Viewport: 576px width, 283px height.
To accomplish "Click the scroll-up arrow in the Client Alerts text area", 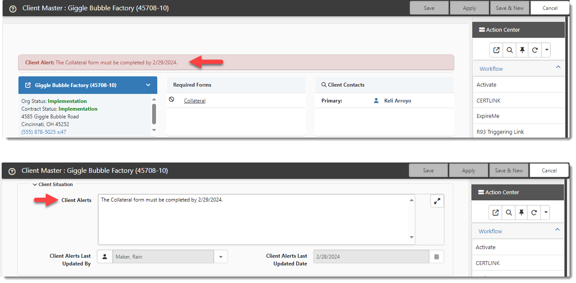I will (x=412, y=200).
